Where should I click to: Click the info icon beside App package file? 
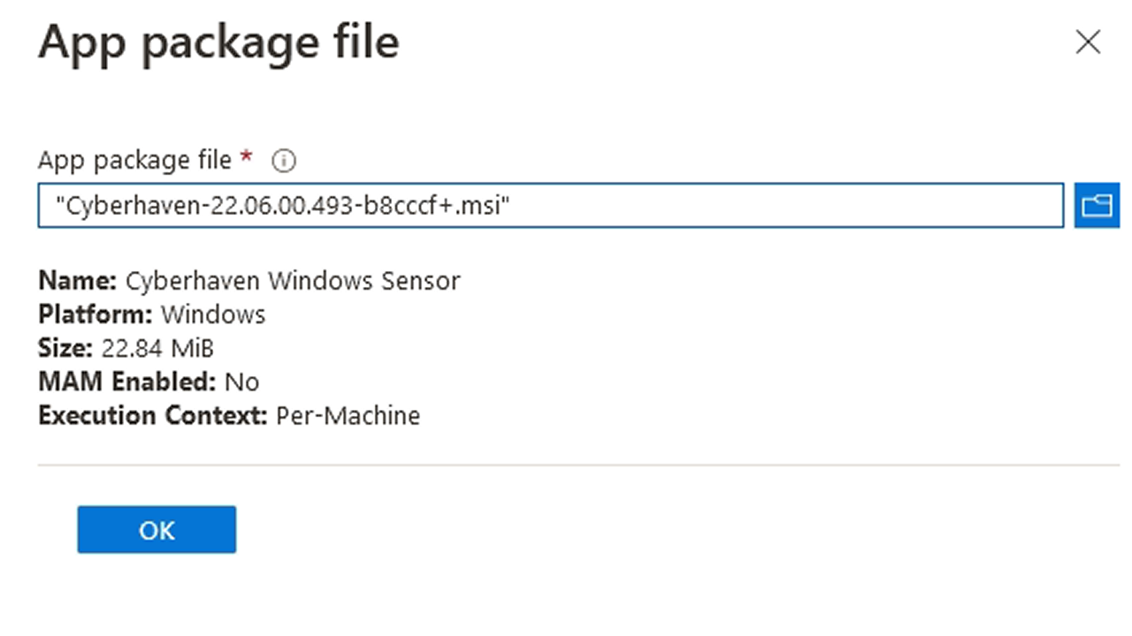(284, 161)
